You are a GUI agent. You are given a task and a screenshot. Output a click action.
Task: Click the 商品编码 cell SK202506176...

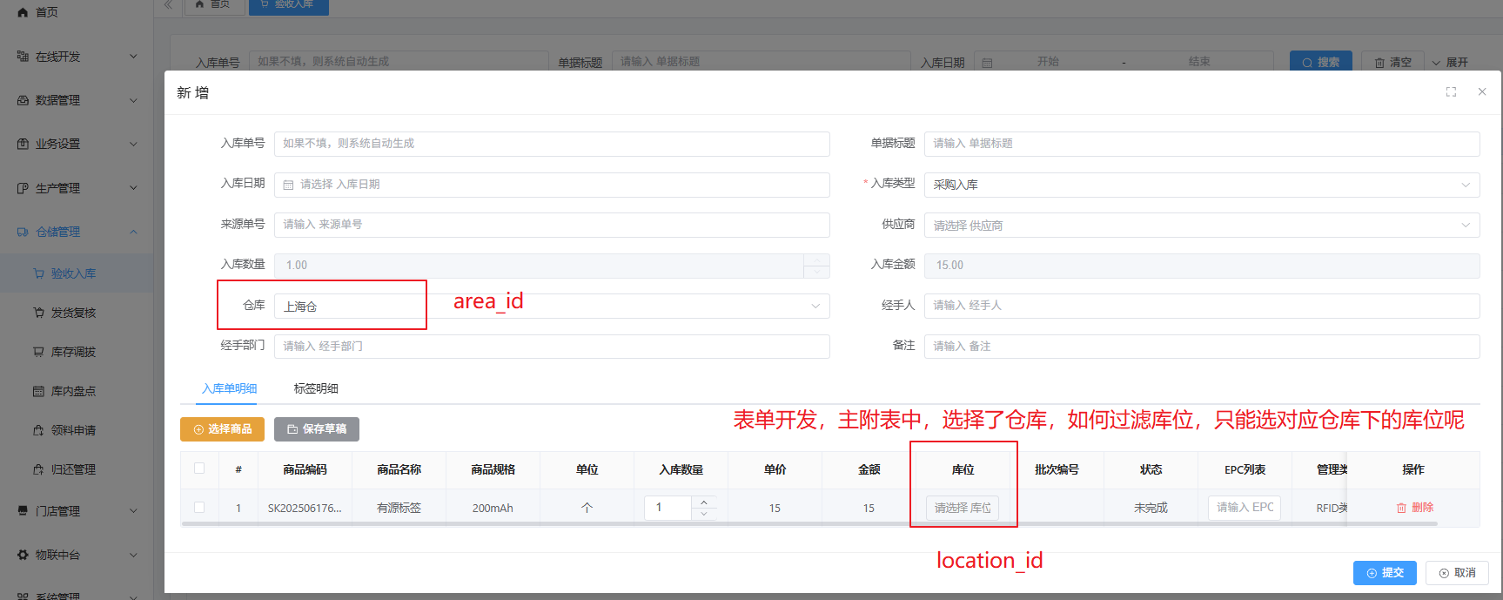[305, 508]
